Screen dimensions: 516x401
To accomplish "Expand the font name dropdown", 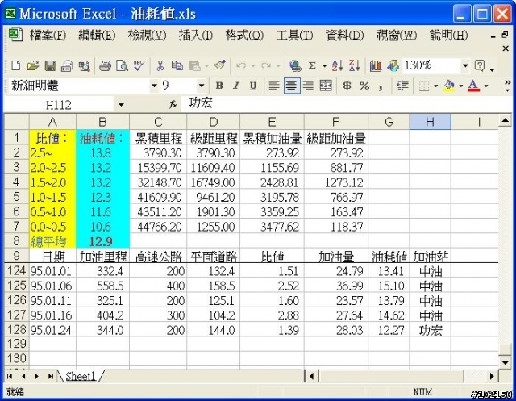I will (x=154, y=86).
